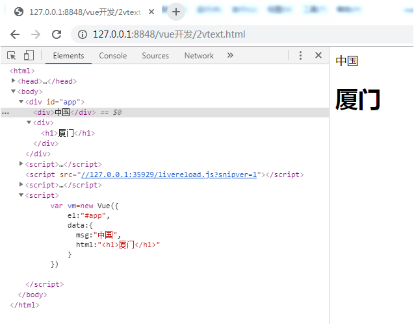Collapse the body element node
The image size is (414, 325).
click(13, 91)
